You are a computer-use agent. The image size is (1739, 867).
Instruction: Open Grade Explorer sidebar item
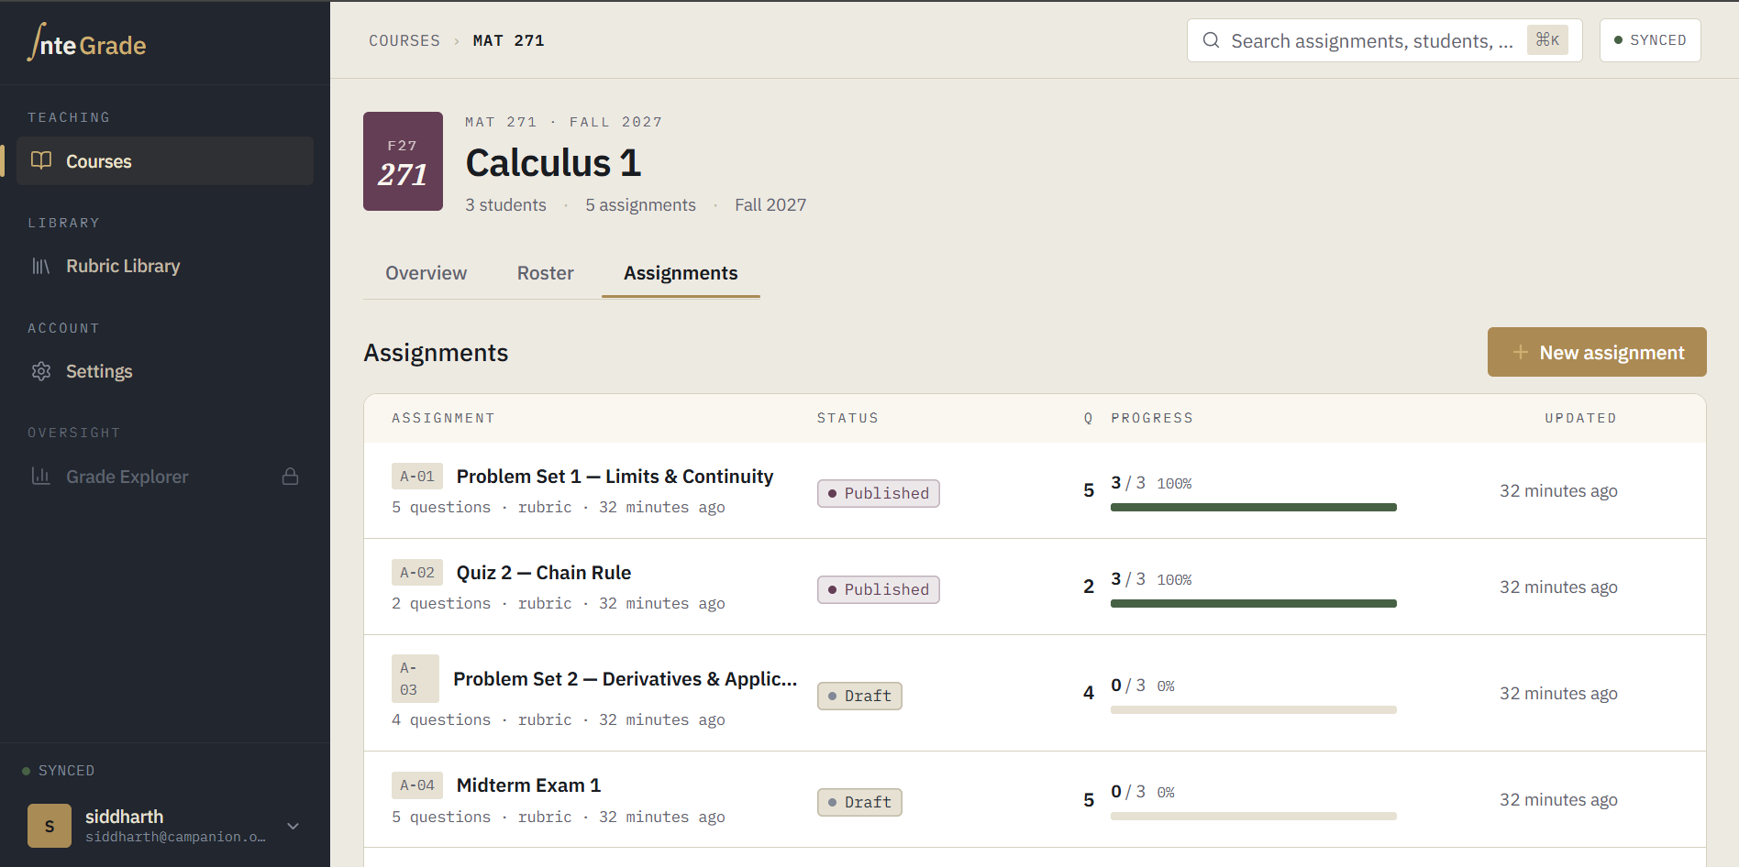pos(165,477)
